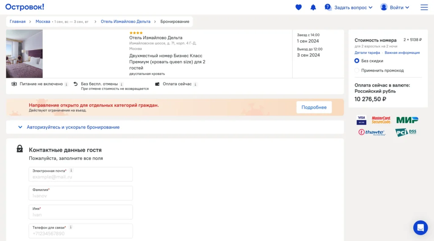Click total price 10 276,50 ₽
The image size is (434, 241).
pyautogui.click(x=370, y=99)
